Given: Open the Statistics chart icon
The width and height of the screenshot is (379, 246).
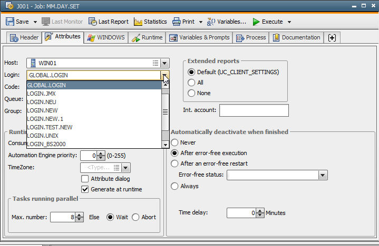Looking at the screenshot, I should [x=139, y=22].
